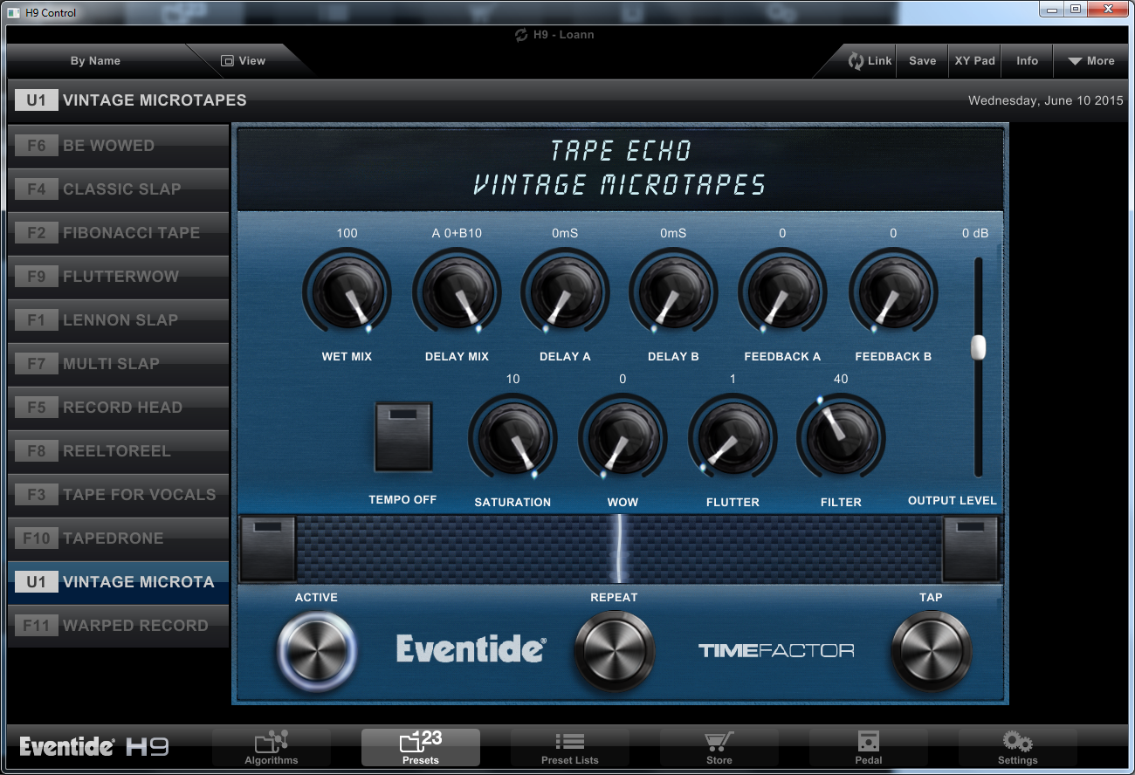Click the Saturation knob
Screen dimensions: 1135x775
[512, 437]
